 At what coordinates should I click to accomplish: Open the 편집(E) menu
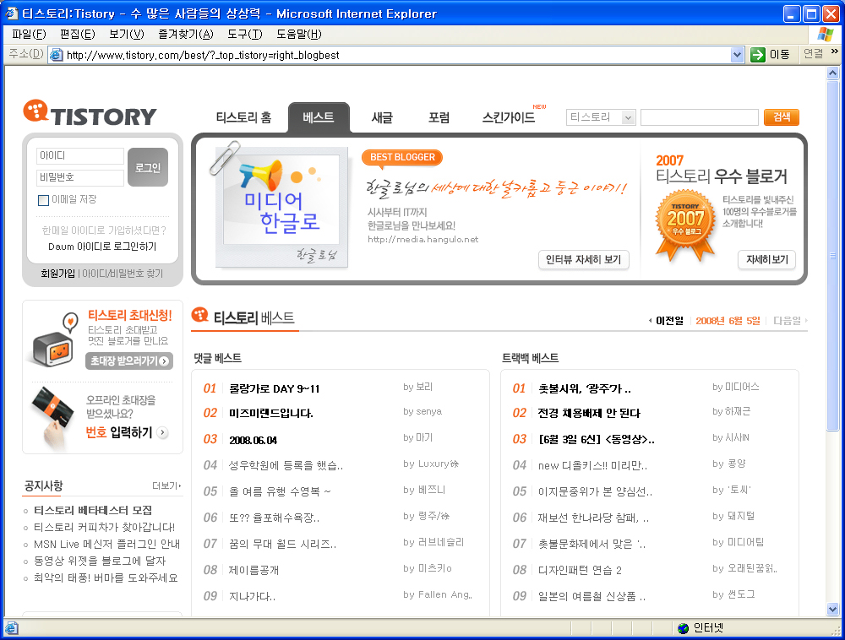point(78,34)
